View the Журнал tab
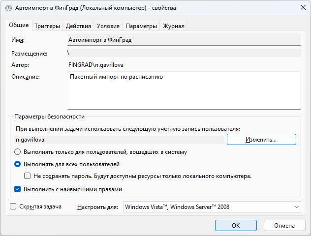Viewport: 311px width, 236px height. [x=174, y=26]
